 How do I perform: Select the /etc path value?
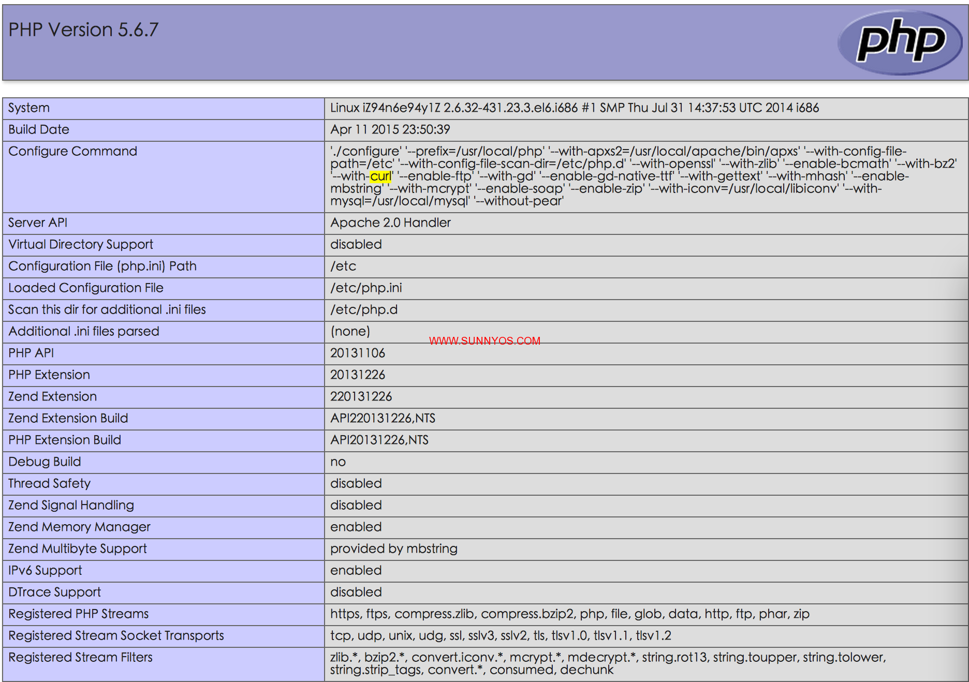(x=343, y=266)
